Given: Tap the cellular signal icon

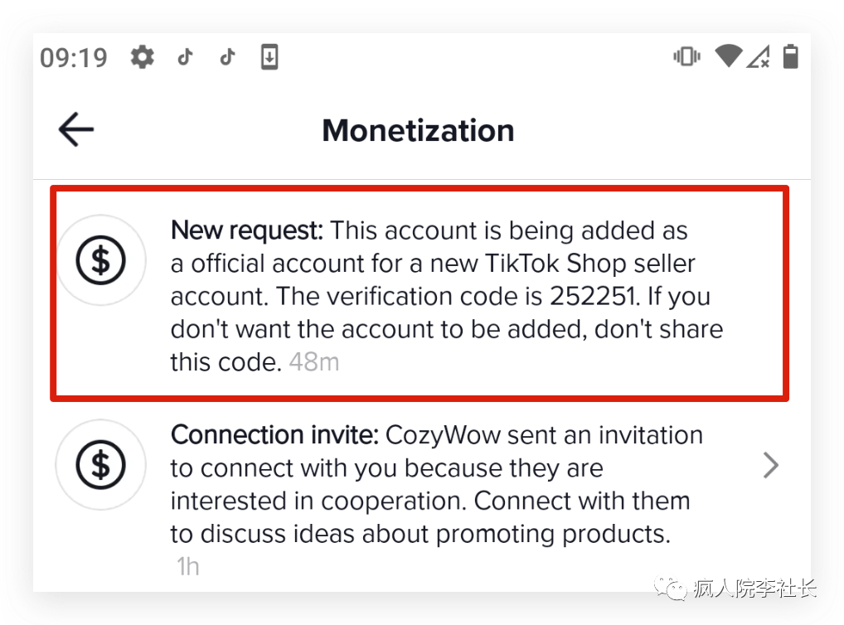Looking at the screenshot, I should pos(758,56).
